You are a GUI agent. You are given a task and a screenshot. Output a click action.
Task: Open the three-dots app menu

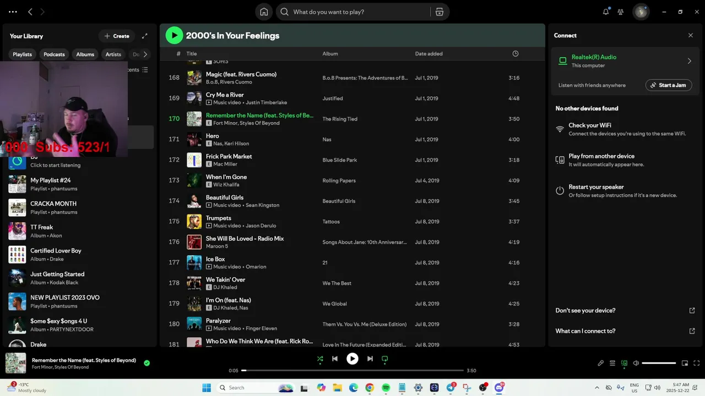click(x=13, y=12)
